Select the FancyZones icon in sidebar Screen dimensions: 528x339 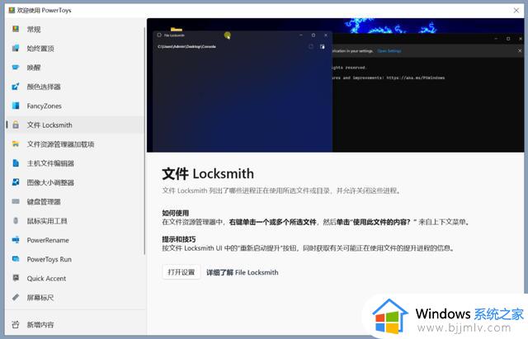pyautogui.click(x=16, y=106)
